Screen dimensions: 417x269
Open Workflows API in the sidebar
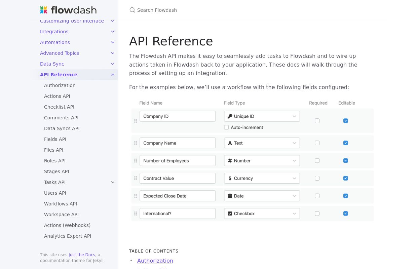(x=61, y=204)
